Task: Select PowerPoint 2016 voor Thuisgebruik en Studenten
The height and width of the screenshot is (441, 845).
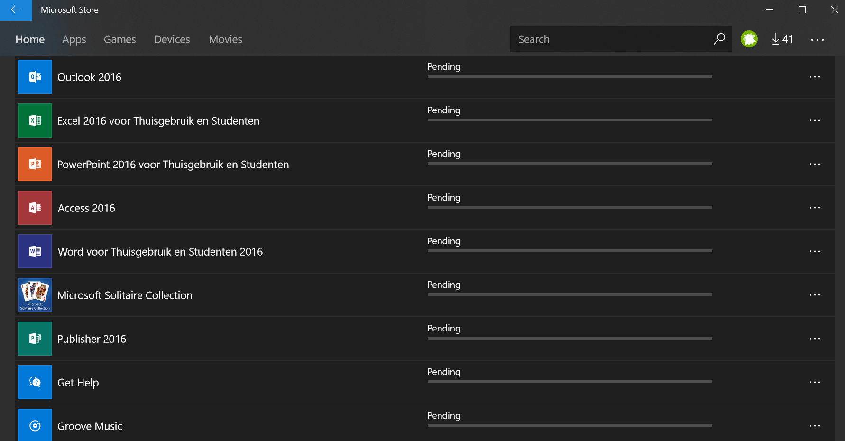Action: pyautogui.click(x=173, y=165)
